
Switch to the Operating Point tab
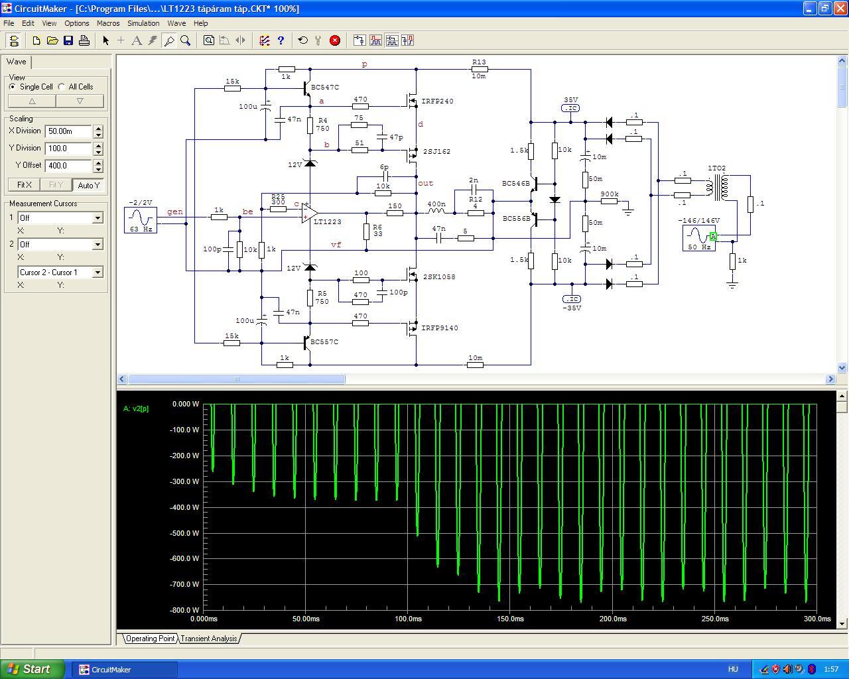pyautogui.click(x=150, y=639)
